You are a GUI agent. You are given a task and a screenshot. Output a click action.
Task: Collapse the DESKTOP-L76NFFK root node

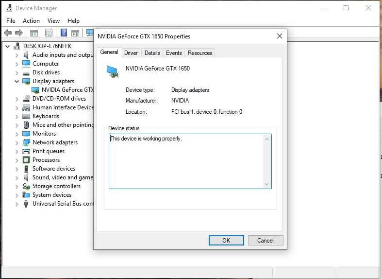[x=8, y=46]
